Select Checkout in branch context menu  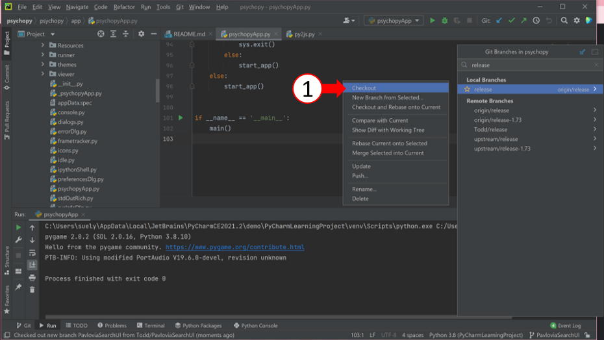coord(396,88)
